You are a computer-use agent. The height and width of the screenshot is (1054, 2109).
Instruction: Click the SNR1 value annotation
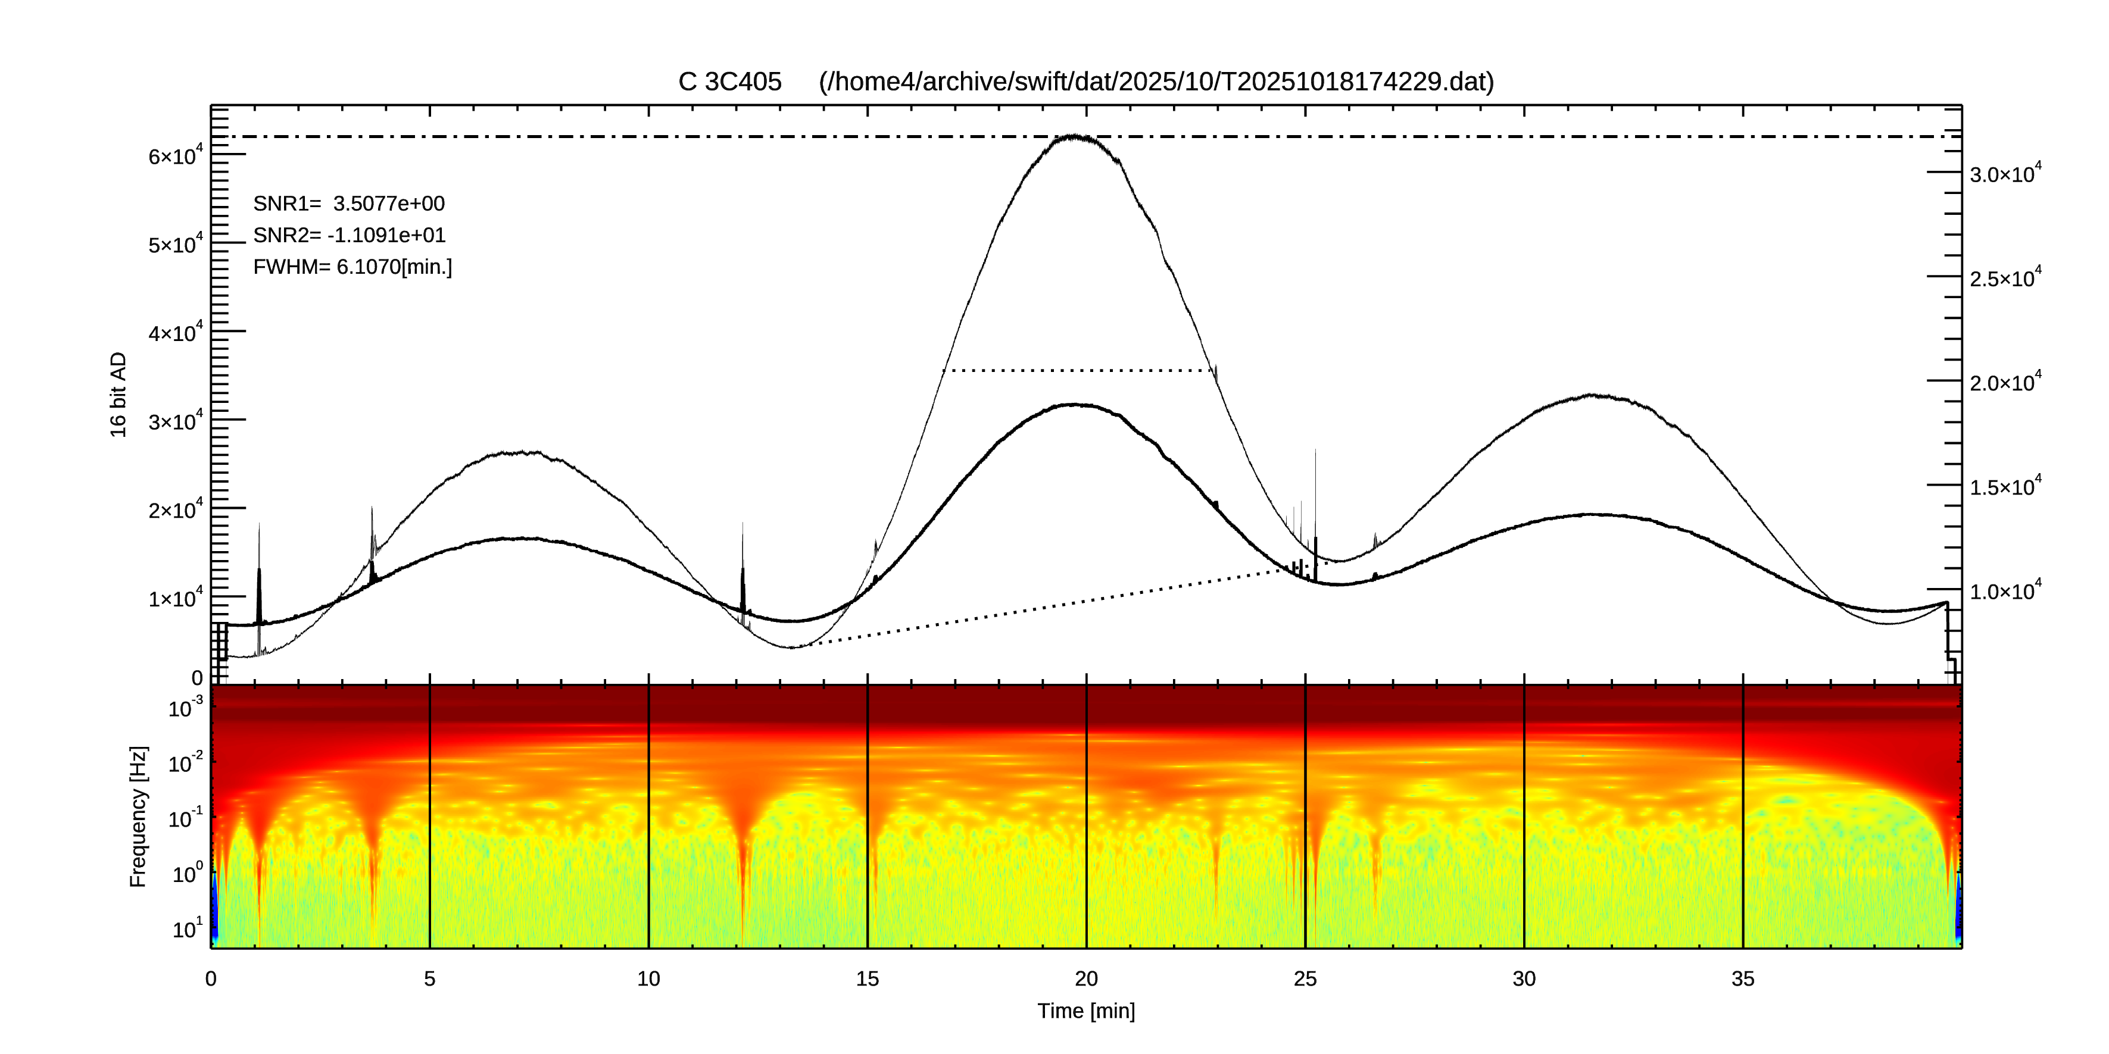click(x=349, y=204)
